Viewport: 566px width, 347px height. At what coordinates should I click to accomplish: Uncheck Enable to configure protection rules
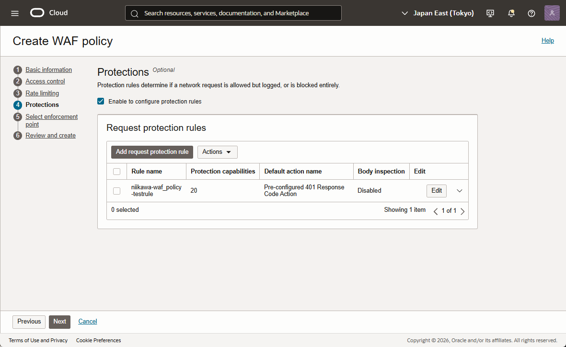(x=101, y=101)
